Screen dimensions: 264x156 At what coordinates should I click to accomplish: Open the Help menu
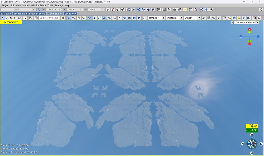[67, 5]
